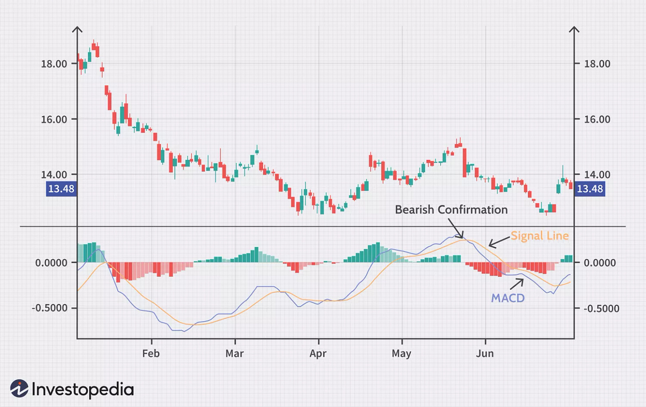This screenshot has width=646, height=407.
Task: Select the Mar marker on the time axis
Action: point(234,353)
